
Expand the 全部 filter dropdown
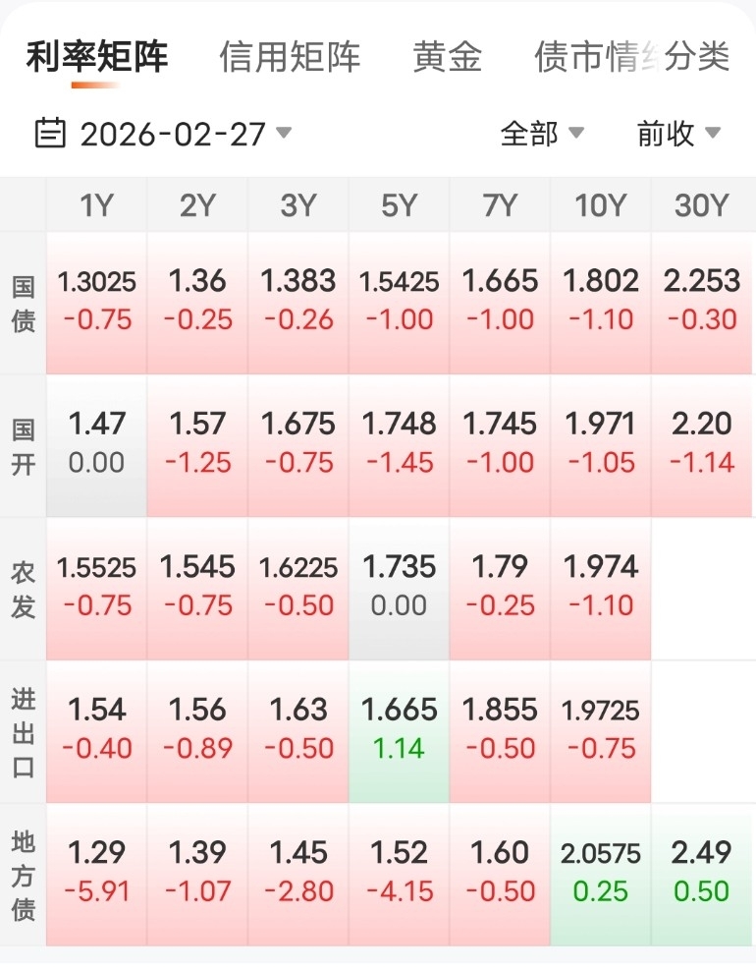pos(542,134)
